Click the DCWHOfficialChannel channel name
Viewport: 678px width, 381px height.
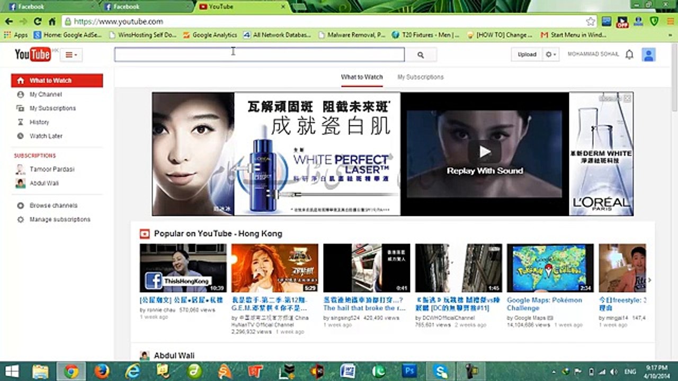point(448,318)
